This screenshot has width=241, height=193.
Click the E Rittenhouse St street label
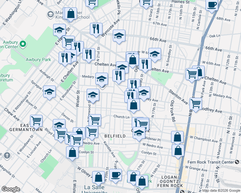coord(22,102)
